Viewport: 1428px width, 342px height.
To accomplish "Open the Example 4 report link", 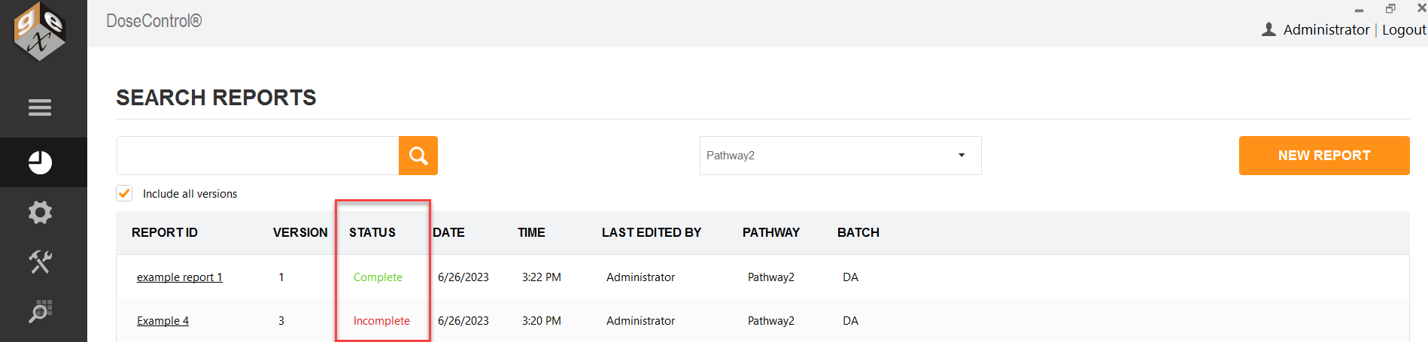I will (x=163, y=320).
